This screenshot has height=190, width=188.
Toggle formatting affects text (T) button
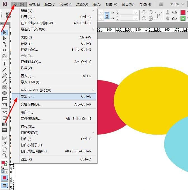pos(6,172)
